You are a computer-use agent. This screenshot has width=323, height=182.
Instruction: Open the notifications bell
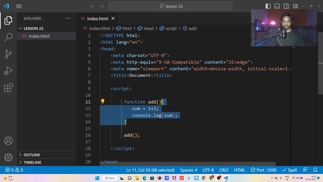point(315,170)
